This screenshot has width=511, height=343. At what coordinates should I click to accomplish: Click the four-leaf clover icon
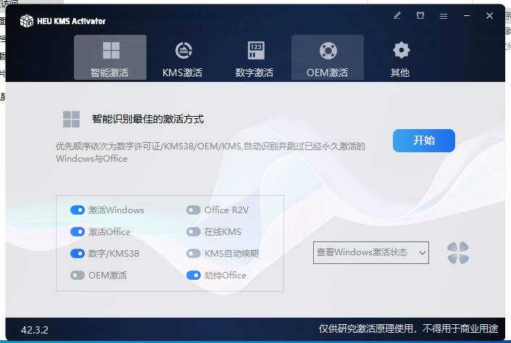[x=458, y=252]
